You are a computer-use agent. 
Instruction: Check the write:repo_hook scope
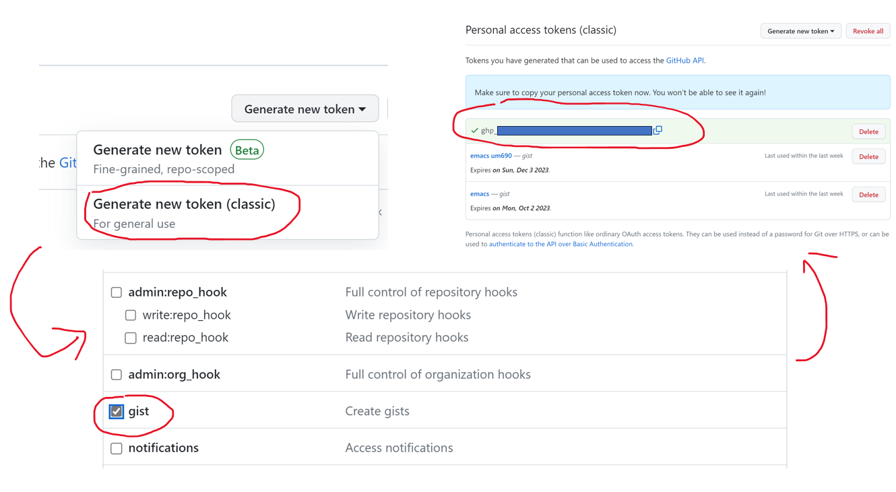click(131, 315)
